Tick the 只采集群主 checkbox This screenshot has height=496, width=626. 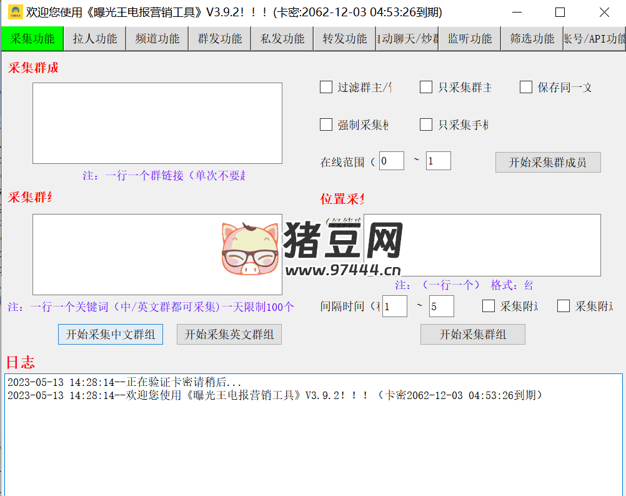pos(426,88)
